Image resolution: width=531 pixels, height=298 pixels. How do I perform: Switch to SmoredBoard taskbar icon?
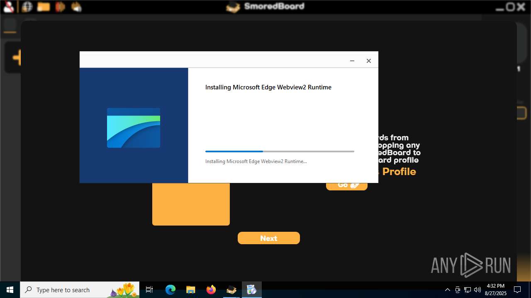point(231,290)
